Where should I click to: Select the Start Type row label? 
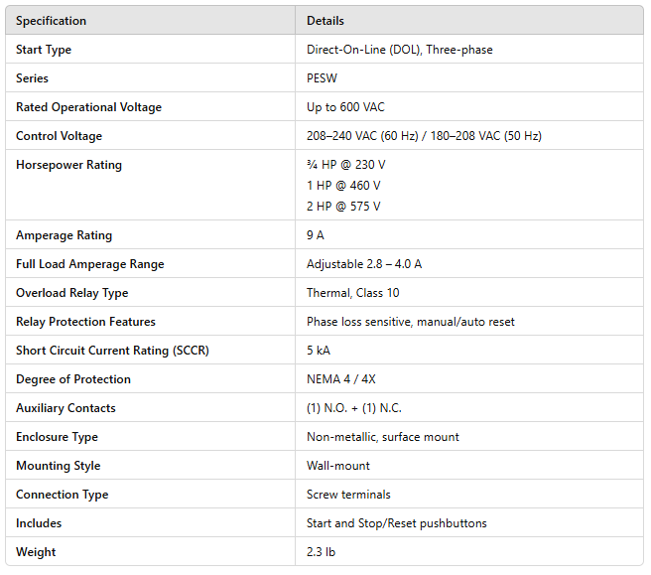[44, 50]
